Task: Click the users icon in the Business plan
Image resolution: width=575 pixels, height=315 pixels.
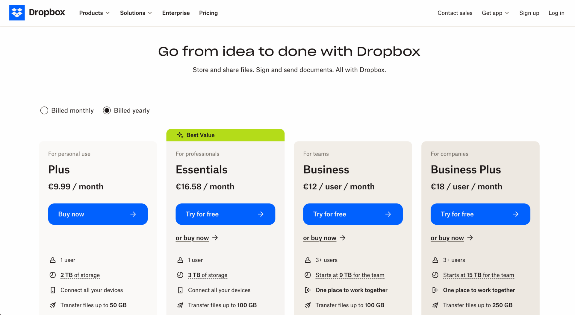Action: (x=308, y=260)
